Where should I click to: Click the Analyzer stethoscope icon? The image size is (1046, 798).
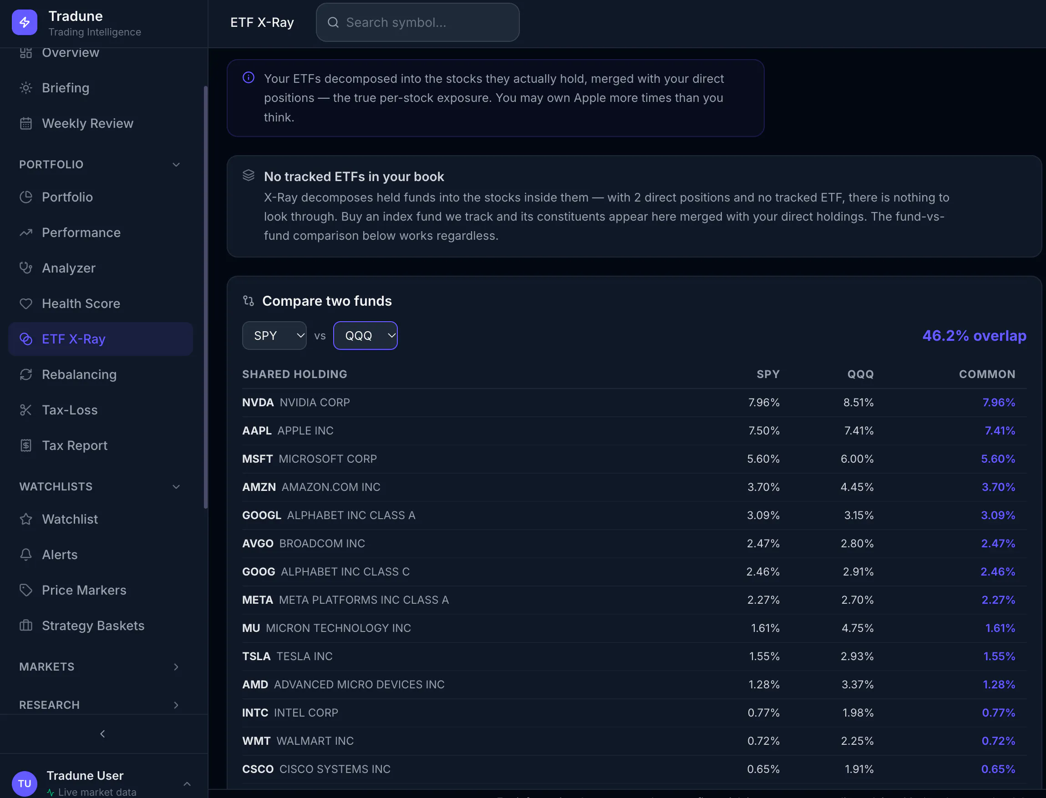[25, 268]
